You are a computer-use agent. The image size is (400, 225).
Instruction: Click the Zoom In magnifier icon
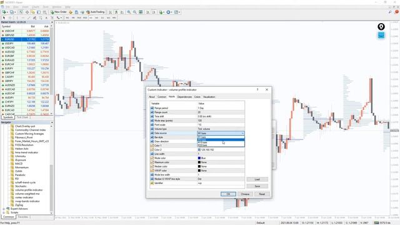129,12
